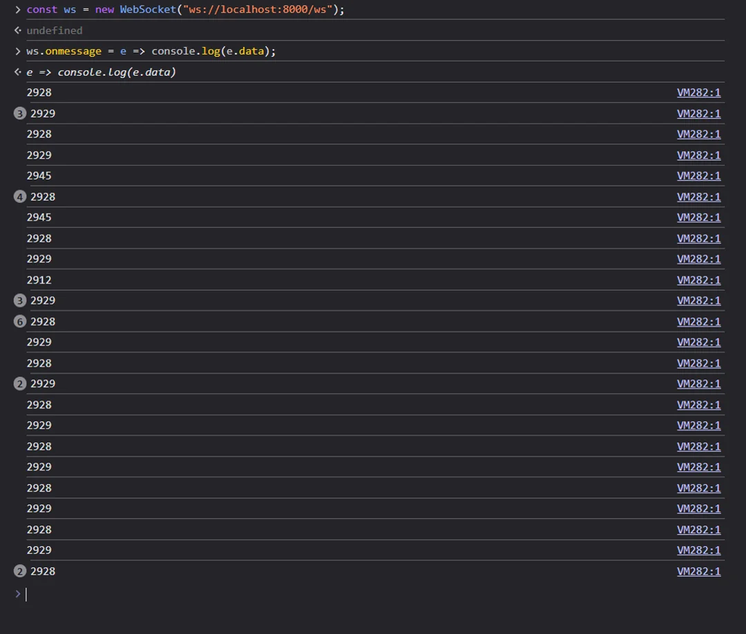Click the return arrow beside italic arrow function
Viewport: 746px width, 634px height.
click(17, 72)
